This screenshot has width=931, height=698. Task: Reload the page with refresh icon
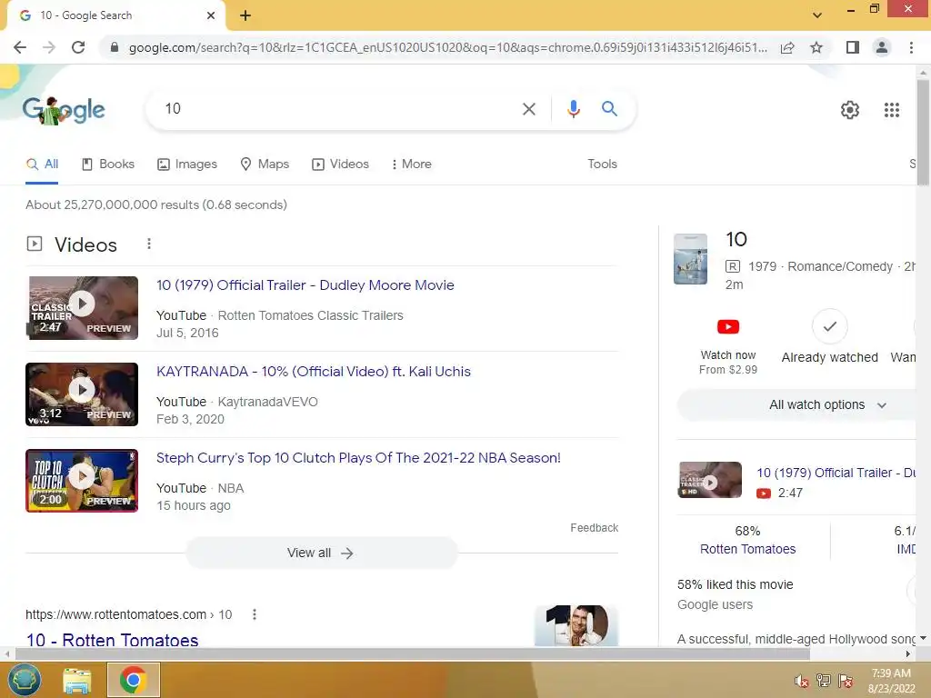point(78,47)
